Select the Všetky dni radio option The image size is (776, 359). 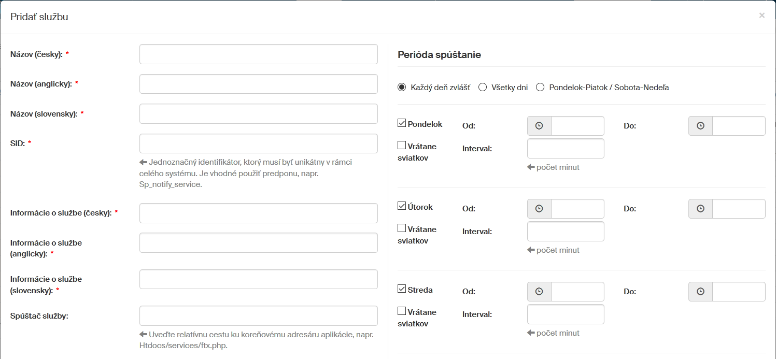click(483, 88)
